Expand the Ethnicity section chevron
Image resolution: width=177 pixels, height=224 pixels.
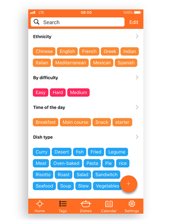[137, 36]
